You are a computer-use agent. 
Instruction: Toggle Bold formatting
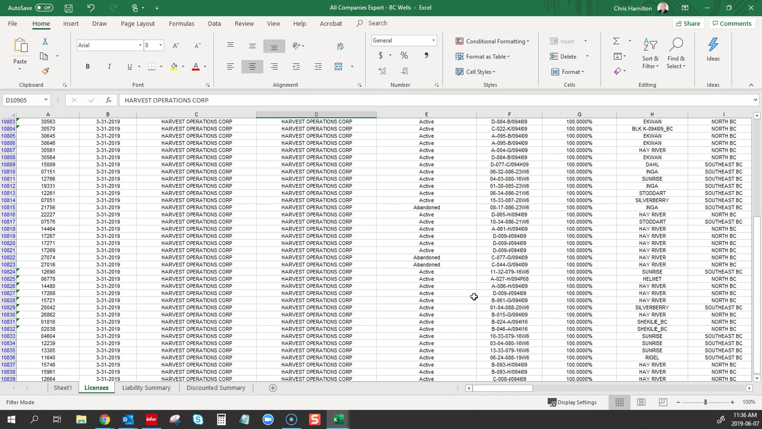tap(87, 66)
